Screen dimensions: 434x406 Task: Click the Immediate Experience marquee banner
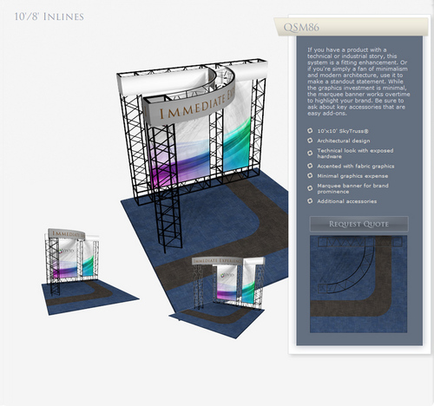coord(189,104)
